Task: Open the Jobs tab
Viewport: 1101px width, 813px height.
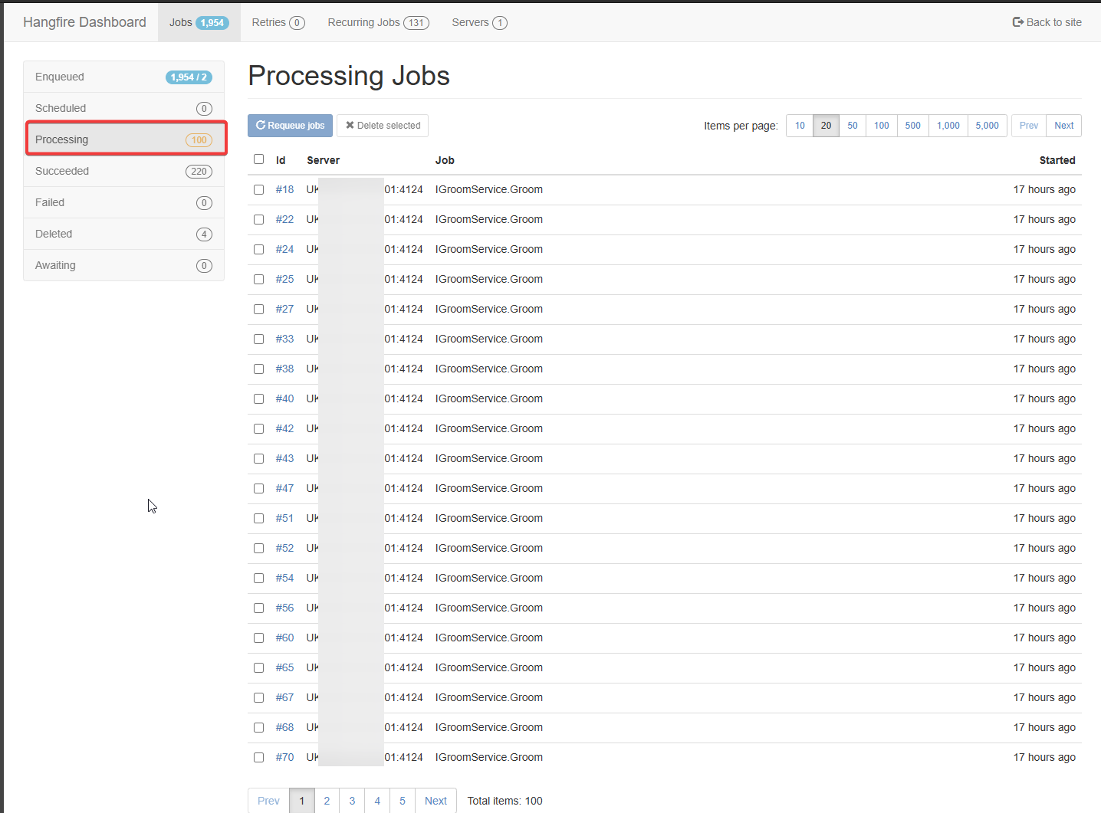Action: pyautogui.click(x=199, y=22)
